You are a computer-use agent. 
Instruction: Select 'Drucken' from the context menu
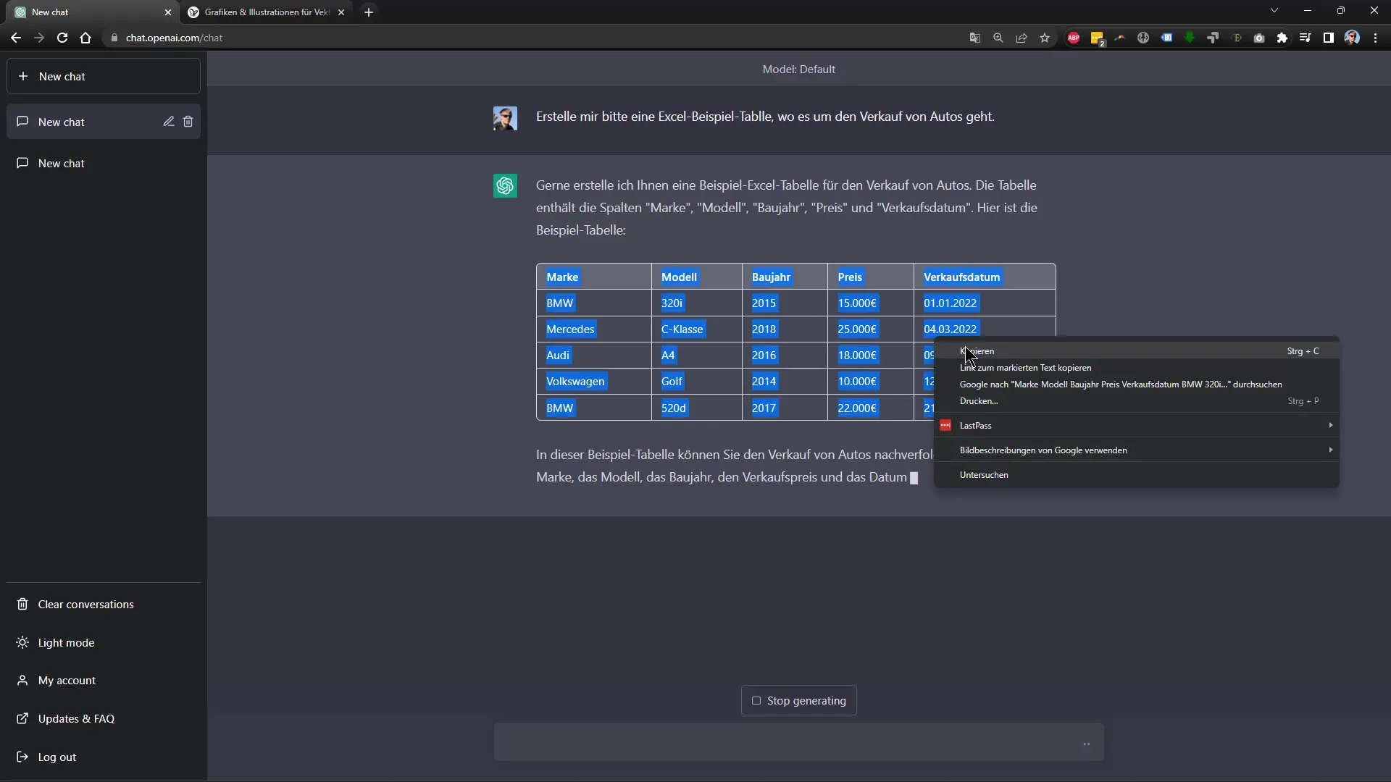point(978,400)
